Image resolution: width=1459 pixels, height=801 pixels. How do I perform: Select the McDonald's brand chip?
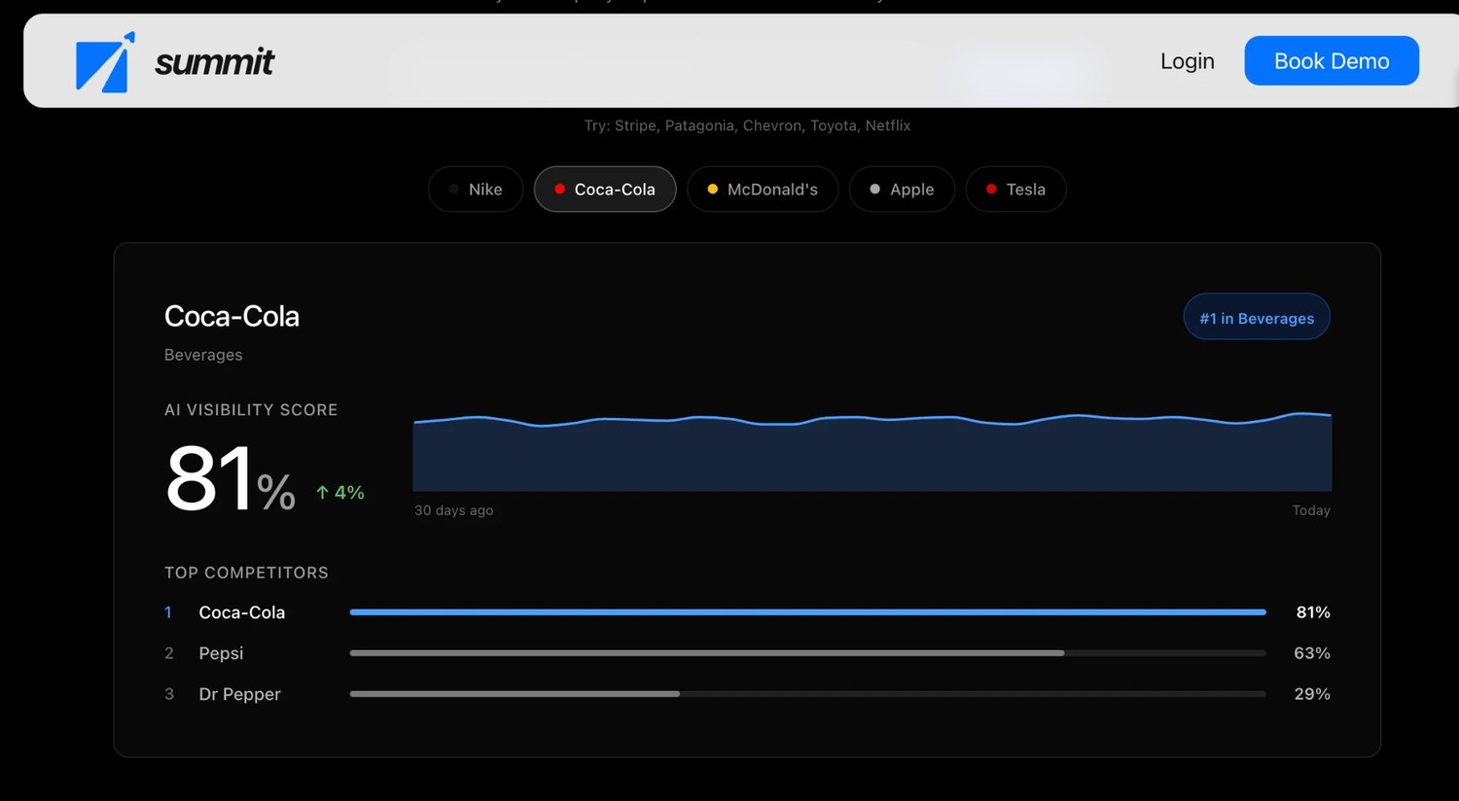[763, 190]
